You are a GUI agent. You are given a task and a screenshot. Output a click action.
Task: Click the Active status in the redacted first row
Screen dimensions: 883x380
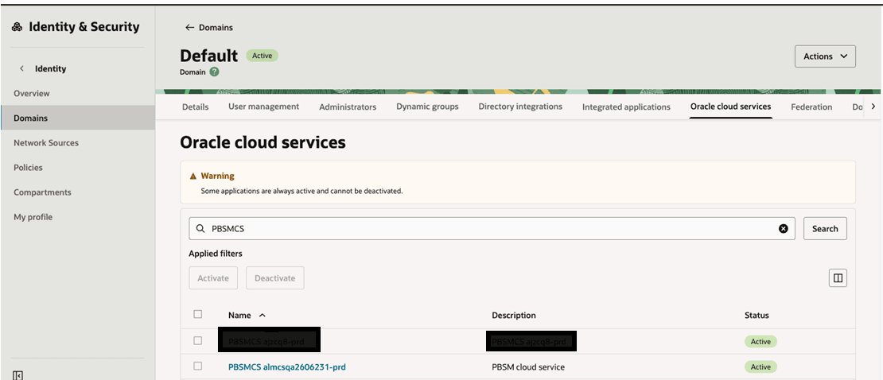click(760, 341)
